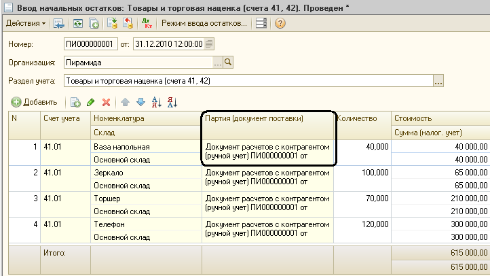The image size is (490, 276).
Task: Open Организация selection with ellipsis button
Action: click(x=218, y=63)
